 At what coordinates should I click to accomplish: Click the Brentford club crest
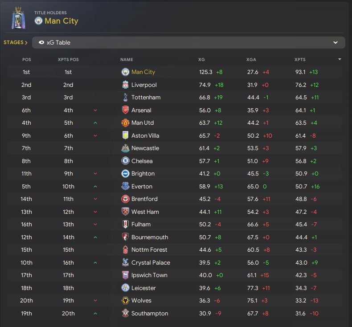[x=125, y=199]
